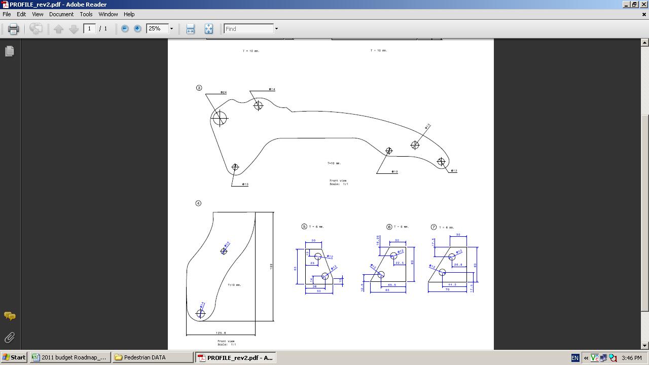Open the Tools menu
Screen dimensions: 649x365
86,14
